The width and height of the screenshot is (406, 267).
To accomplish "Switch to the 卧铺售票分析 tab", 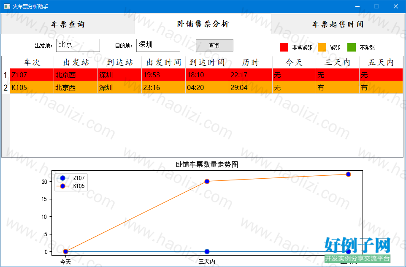I will point(203,24).
